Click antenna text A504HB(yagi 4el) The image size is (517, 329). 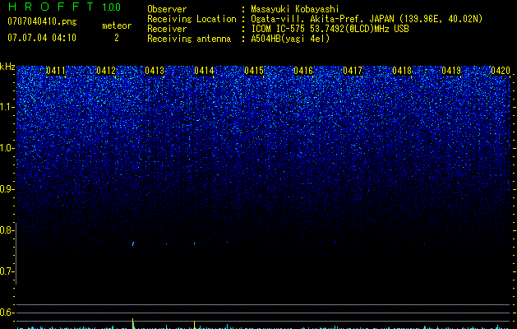[x=290, y=39]
